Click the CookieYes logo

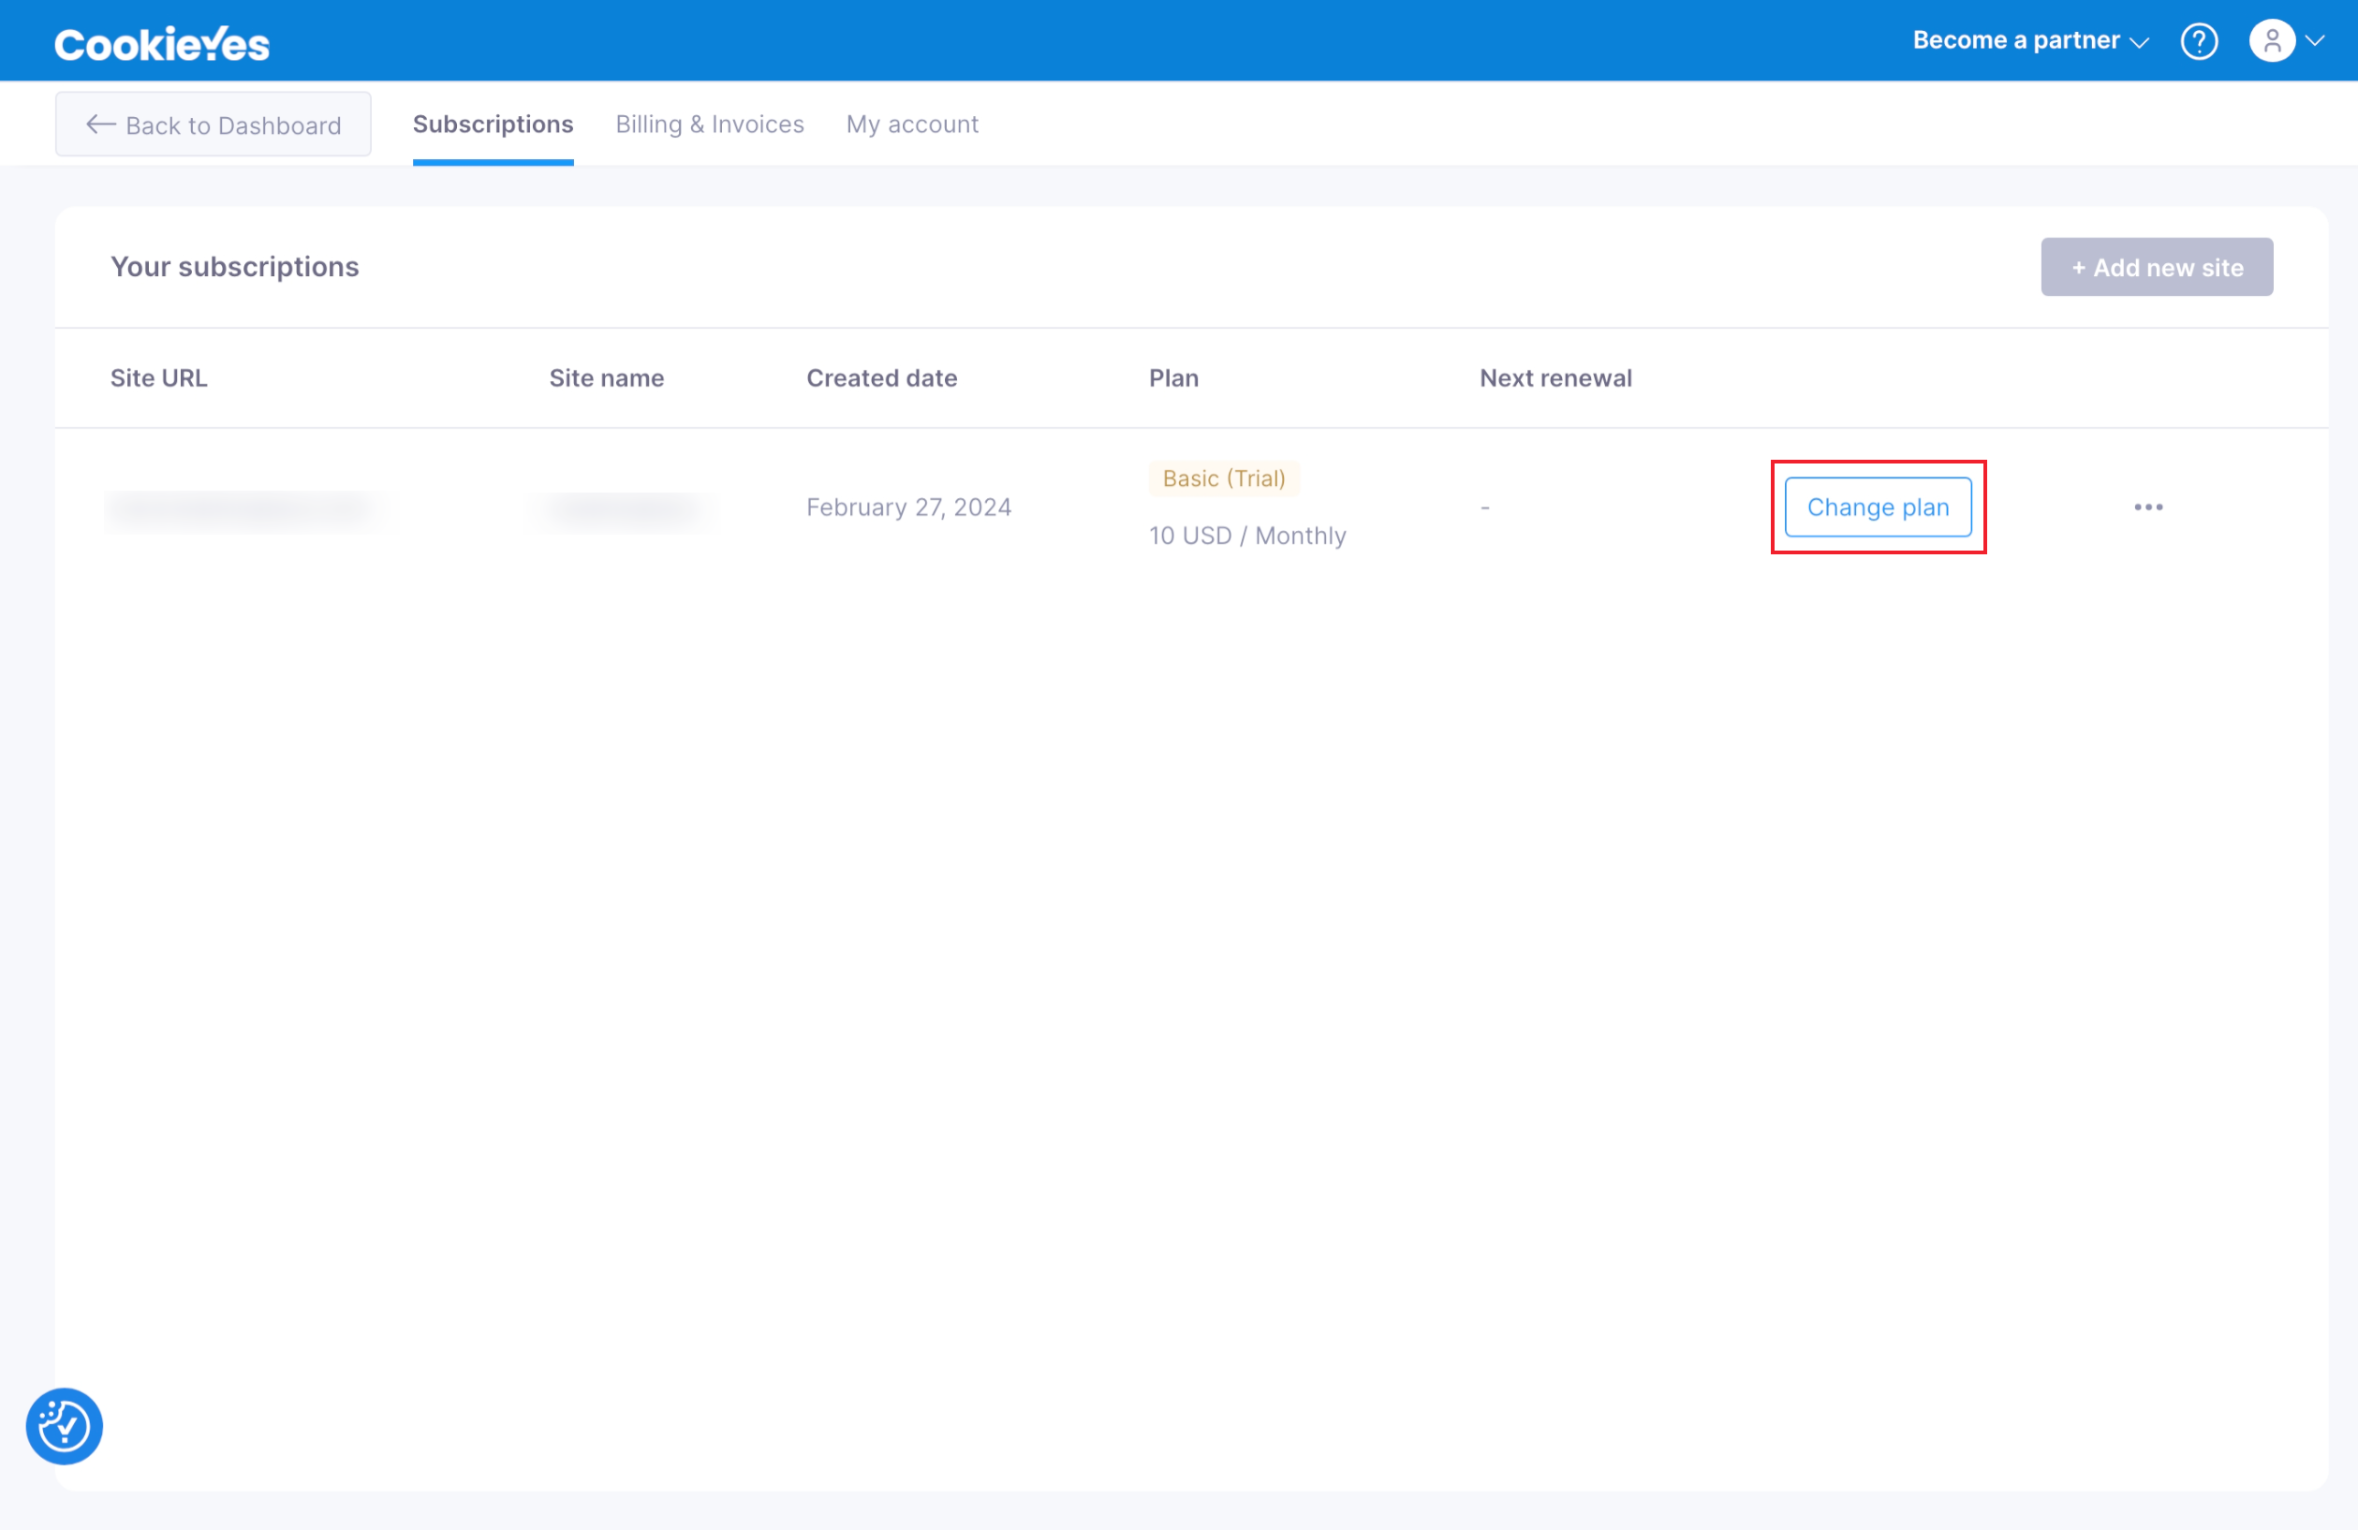click(x=161, y=44)
